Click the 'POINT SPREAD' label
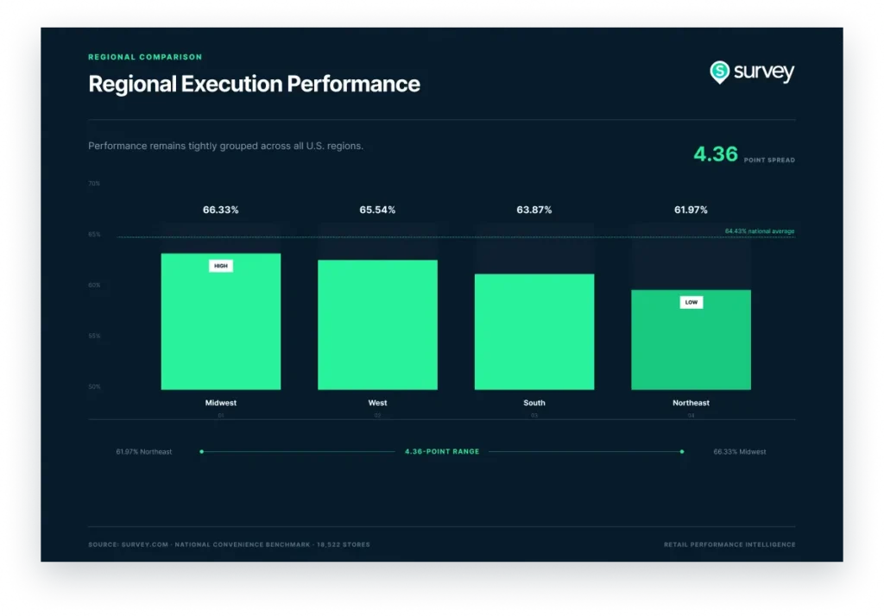Screen dimensions: 884x616 [769, 160]
